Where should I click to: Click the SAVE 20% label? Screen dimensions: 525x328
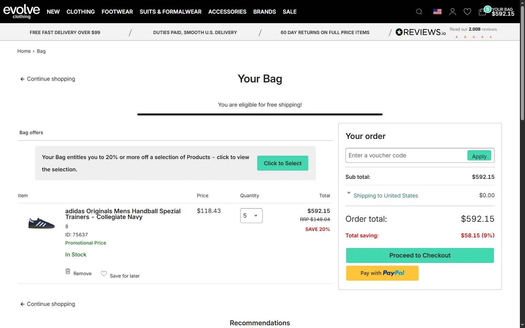coord(318,229)
